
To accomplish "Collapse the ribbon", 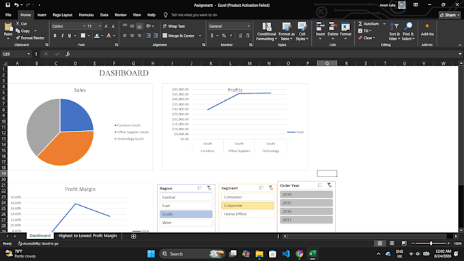I will point(460,45).
